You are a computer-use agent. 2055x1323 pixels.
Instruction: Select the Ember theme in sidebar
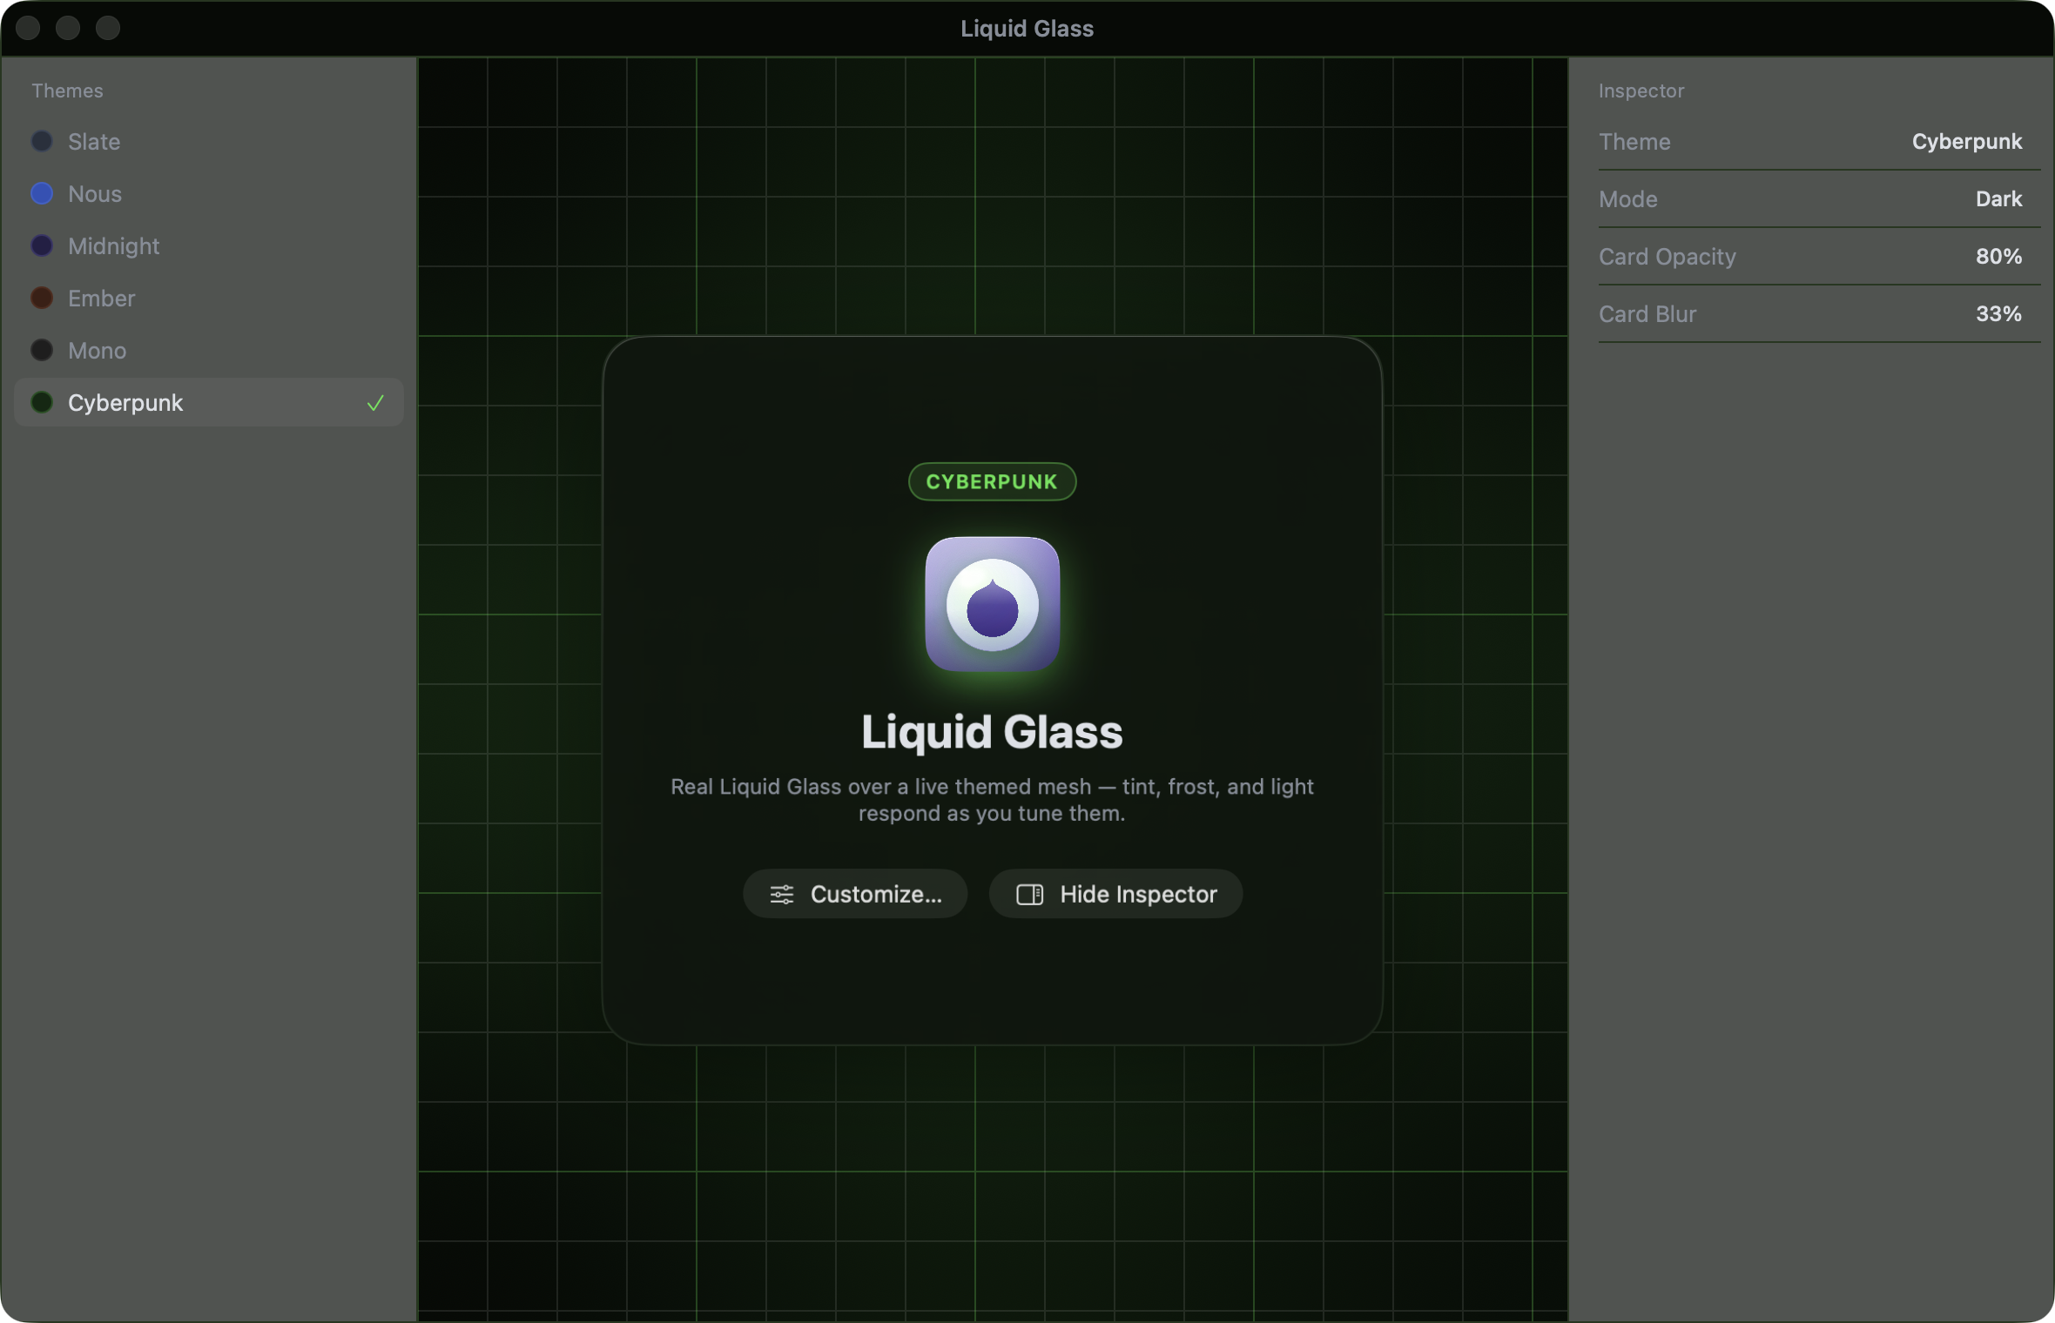[x=209, y=299]
